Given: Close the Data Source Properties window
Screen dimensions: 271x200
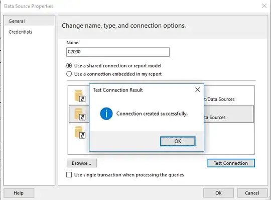Looking at the screenshot, I should coord(264,6).
